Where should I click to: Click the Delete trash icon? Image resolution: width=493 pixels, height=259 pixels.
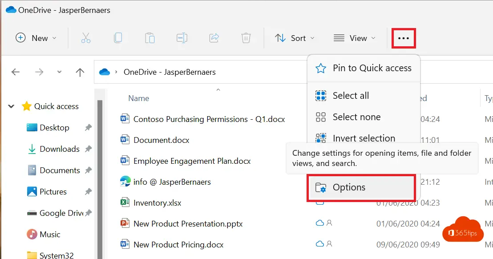pos(246,38)
